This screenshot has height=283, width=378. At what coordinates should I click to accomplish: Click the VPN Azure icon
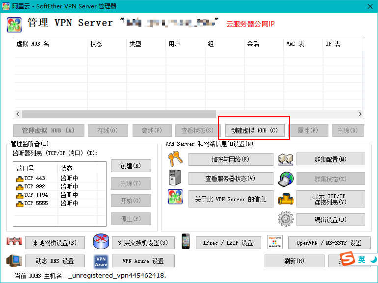coord(101,261)
